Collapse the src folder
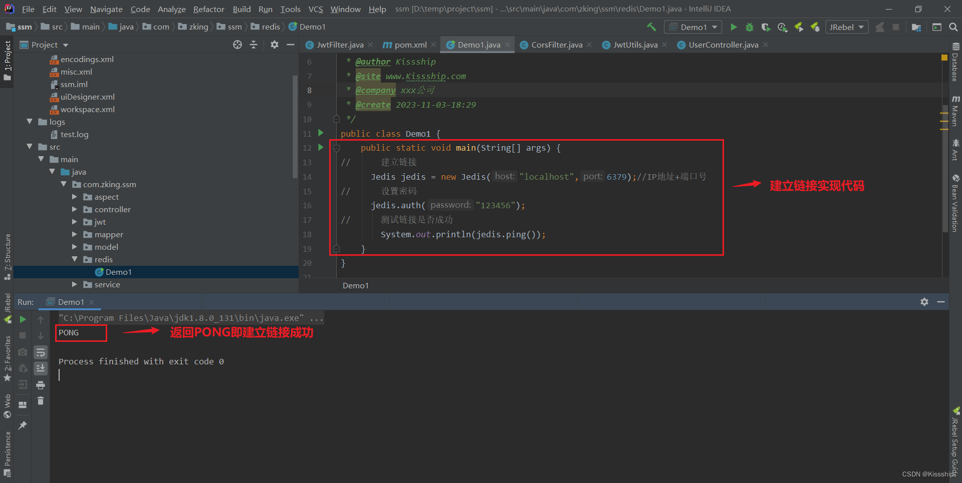The width and height of the screenshot is (962, 483). 30,147
